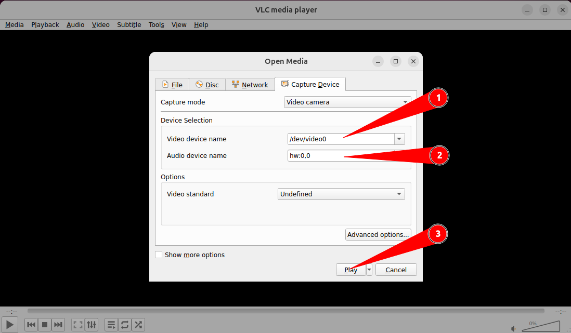The height and width of the screenshot is (333, 571).
Task: Maximize the Open Media dialog
Action: pyautogui.click(x=395, y=61)
